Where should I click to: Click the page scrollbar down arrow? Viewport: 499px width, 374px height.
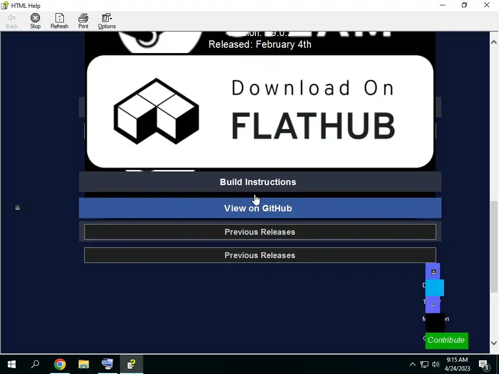coord(494,343)
